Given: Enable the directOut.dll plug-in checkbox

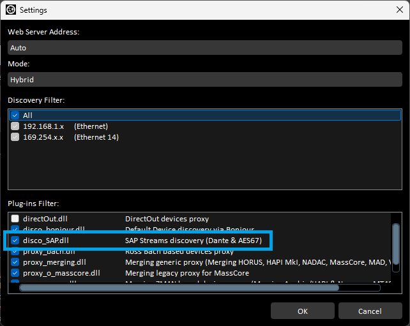Looking at the screenshot, I should pos(15,219).
